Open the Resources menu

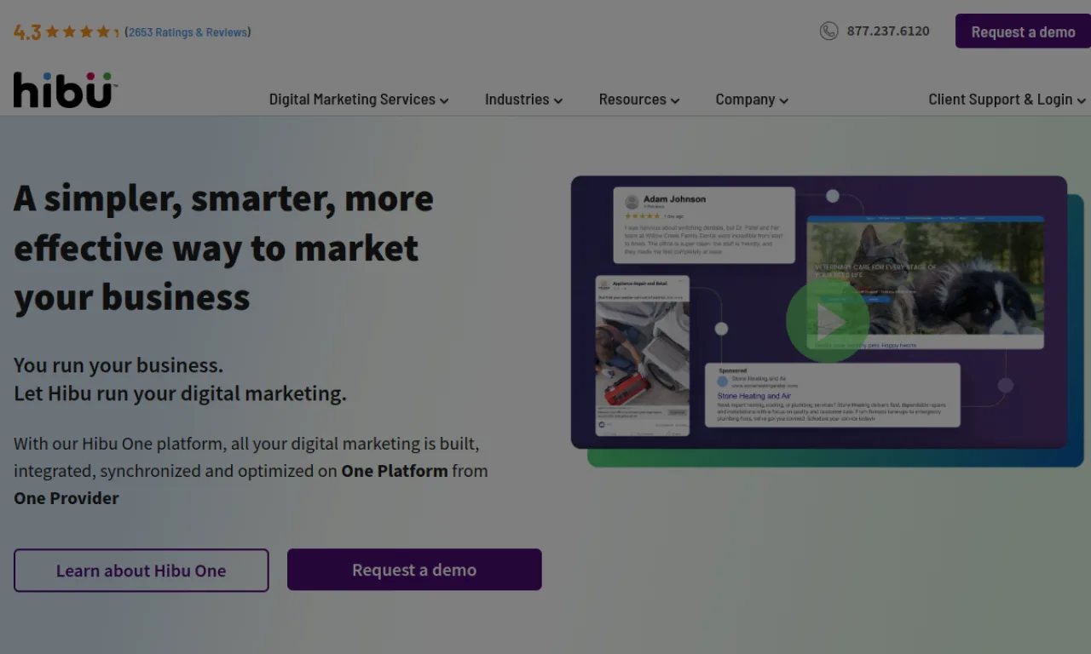click(639, 100)
